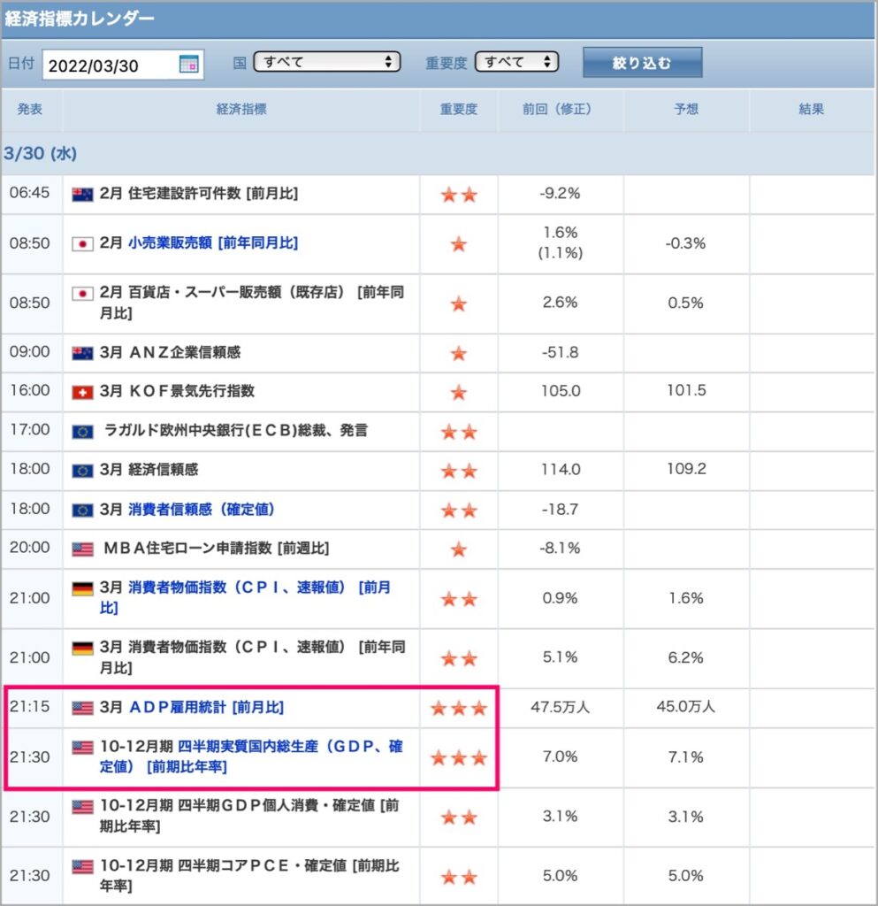Image resolution: width=878 pixels, height=906 pixels.
Task: Click the single star rating for KOF景気先行指数
Action: (x=459, y=392)
